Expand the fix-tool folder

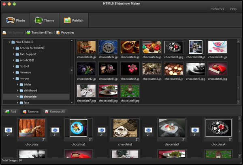[13, 66]
